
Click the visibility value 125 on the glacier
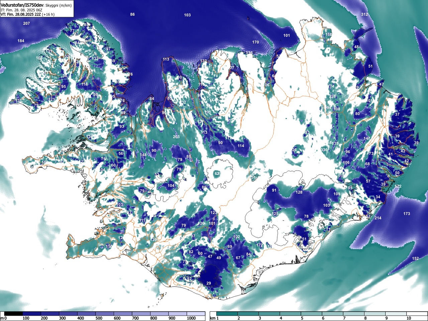[x=275, y=214]
